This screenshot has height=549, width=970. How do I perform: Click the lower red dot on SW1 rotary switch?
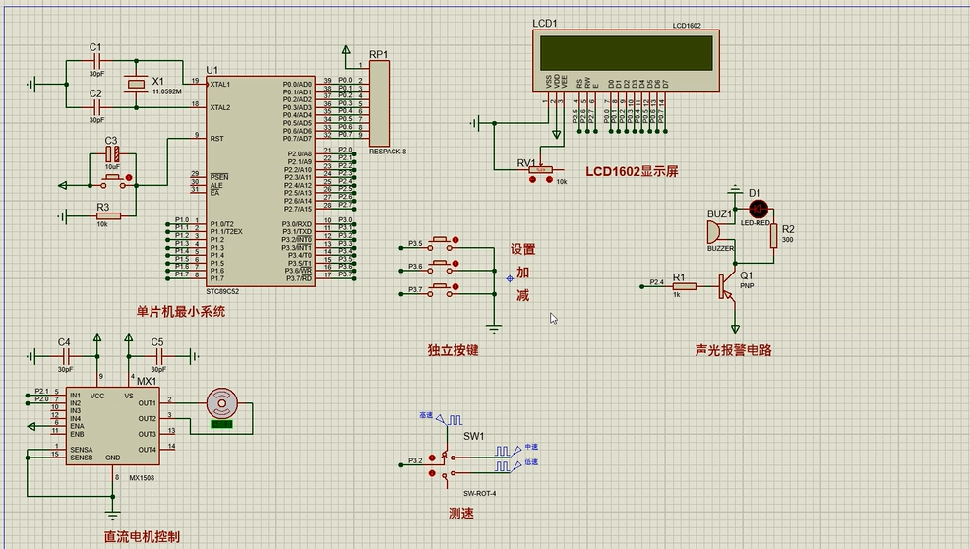(434, 472)
